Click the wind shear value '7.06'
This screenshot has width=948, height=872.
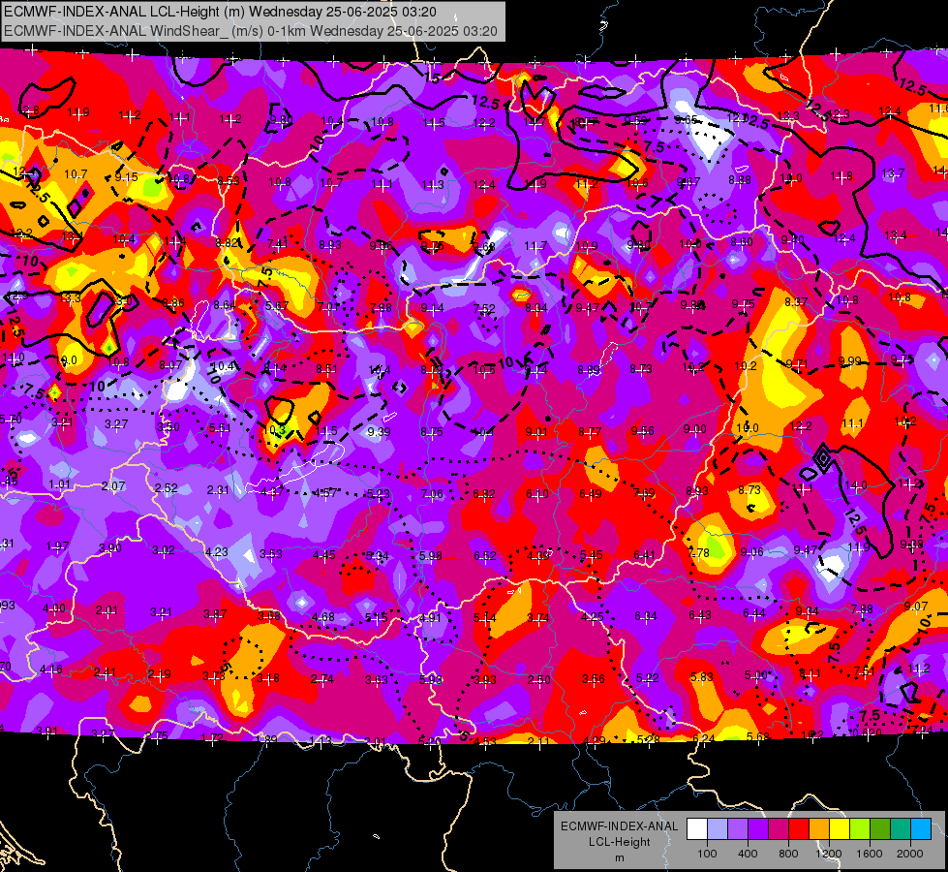(x=432, y=494)
